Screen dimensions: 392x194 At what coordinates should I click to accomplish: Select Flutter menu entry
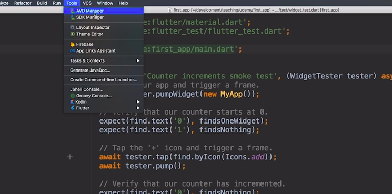tap(104, 108)
